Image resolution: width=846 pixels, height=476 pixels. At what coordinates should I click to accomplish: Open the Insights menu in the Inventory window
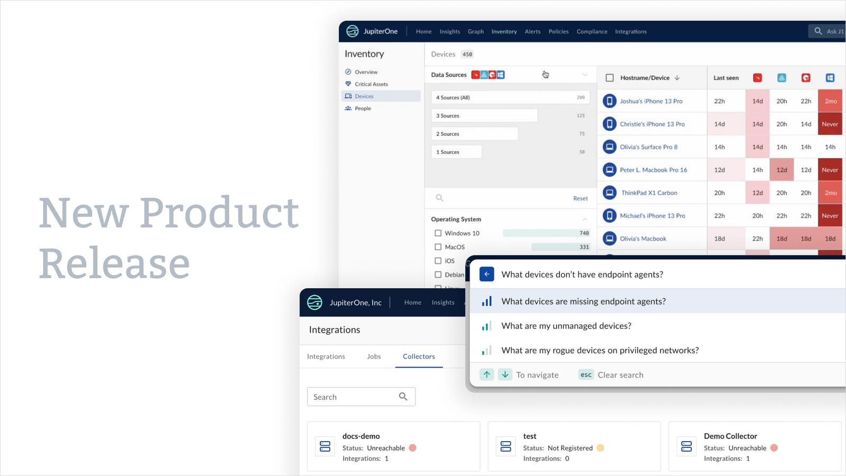tap(449, 32)
